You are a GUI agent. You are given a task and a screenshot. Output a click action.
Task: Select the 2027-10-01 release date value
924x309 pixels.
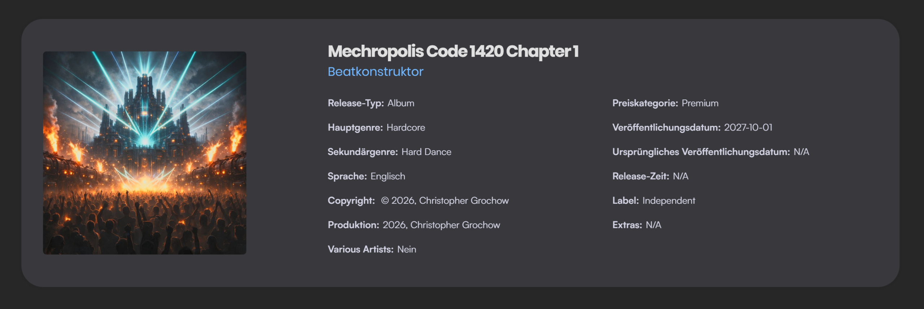pyautogui.click(x=748, y=128)
